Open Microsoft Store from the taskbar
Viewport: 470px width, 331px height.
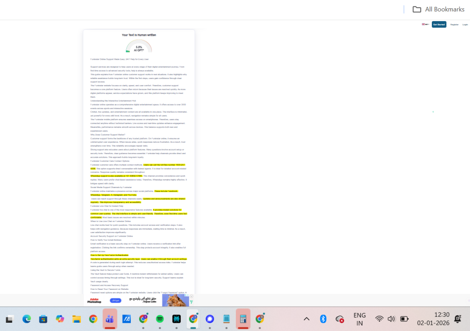(x=43, y=319)
